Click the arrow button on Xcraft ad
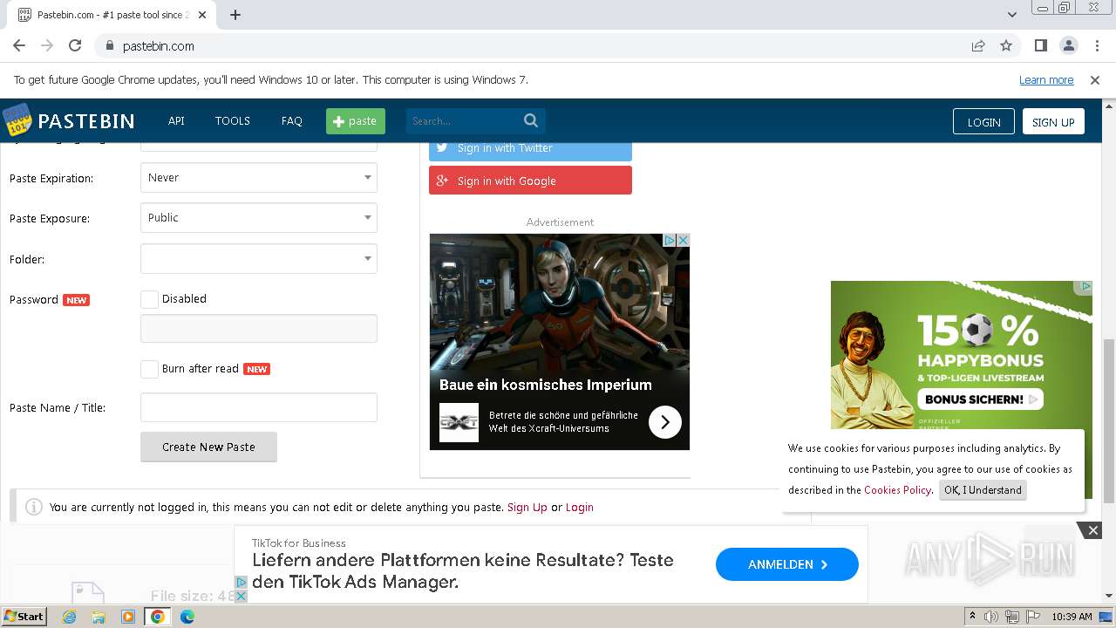The image size is (1116, 628). [664, 422]
